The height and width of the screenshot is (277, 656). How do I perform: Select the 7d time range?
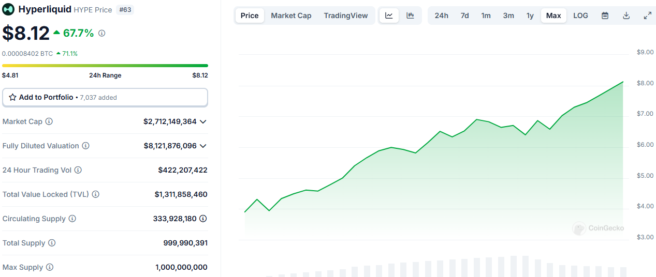[464, 16]
